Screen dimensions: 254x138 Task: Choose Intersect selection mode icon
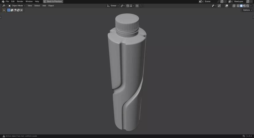(x=21, y=10)
